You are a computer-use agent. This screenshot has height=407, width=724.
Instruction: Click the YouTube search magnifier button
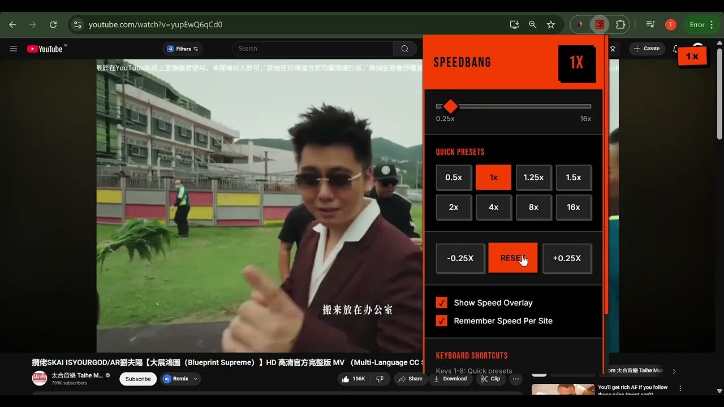[x=405, y=49]
